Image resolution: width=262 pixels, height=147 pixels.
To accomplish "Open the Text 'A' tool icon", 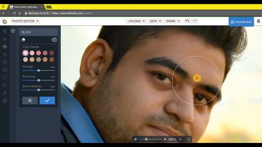I will pyautogui.click(x=5, y=93).
